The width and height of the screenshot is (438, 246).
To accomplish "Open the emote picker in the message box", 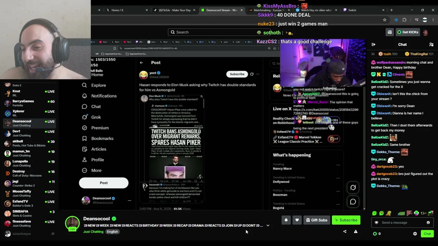I will 428,222.
